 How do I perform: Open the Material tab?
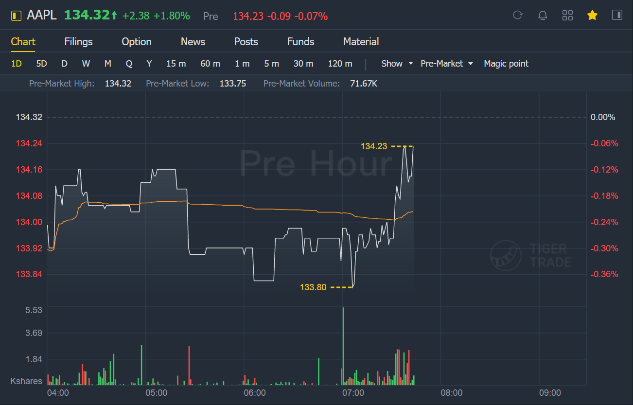coord(361,42)
